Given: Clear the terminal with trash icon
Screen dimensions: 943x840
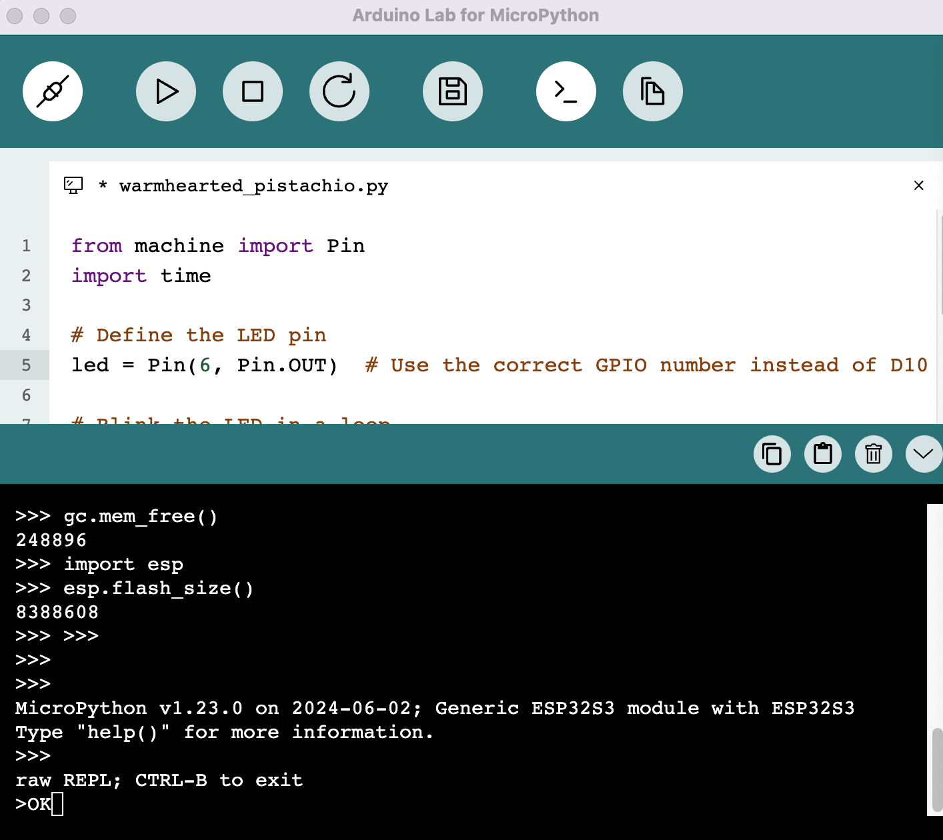Looking at the screenshot, I should 874,454.
